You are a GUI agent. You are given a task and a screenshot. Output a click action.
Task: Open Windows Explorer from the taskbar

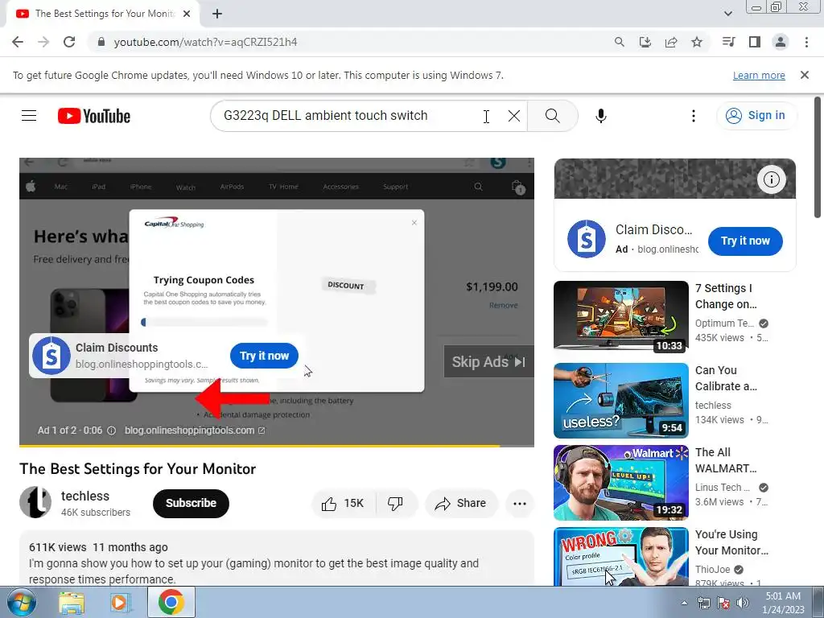point(72,603)
